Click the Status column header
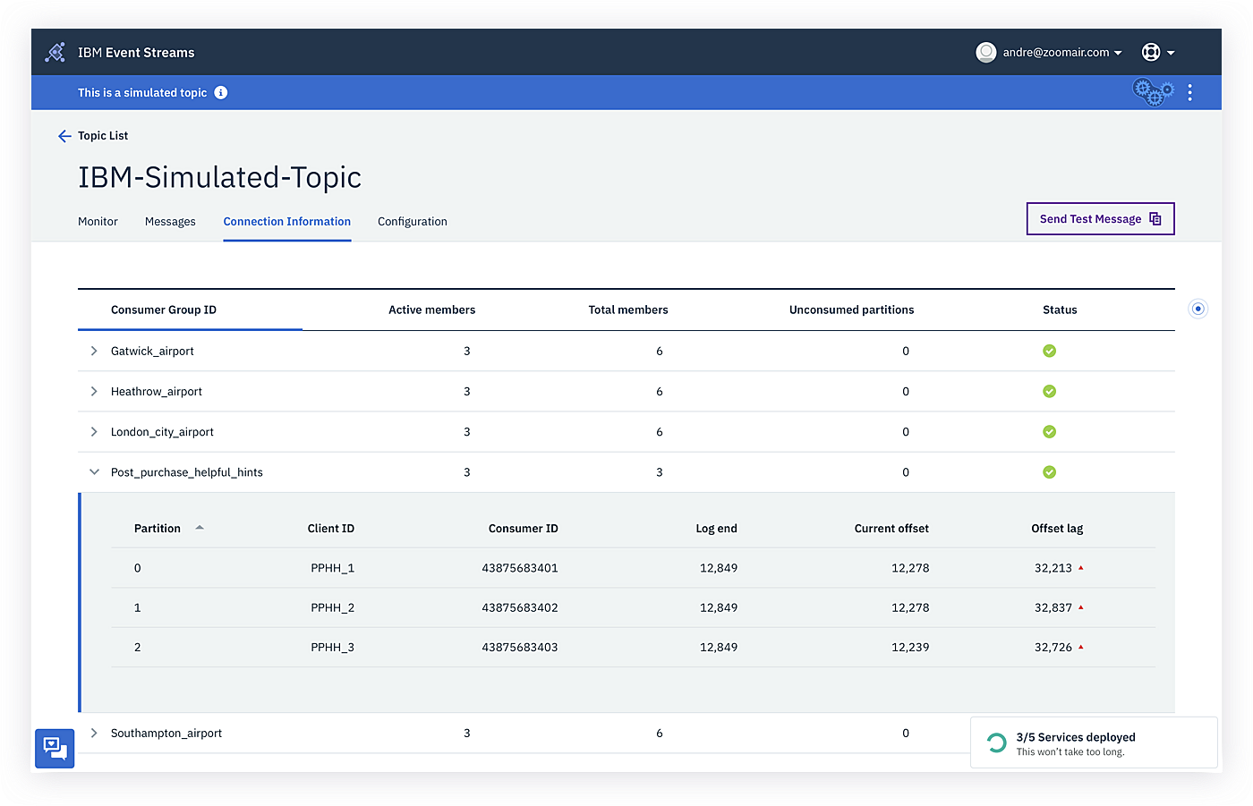This screenshot has height=806, width=1253. (1060, 310)
